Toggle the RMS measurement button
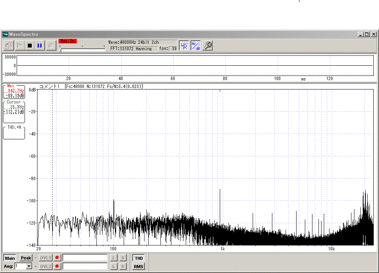 [138, 267]
